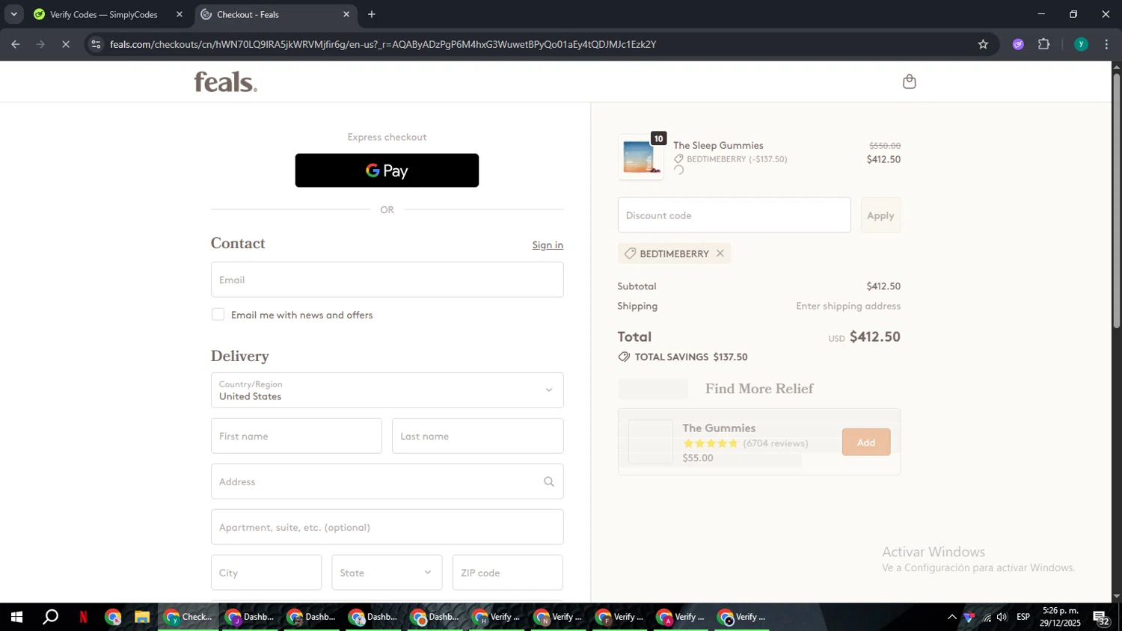This screenshot has height=631, width=1122.
Task: Add The Gummies to the order
Action: tap(866, 443)
